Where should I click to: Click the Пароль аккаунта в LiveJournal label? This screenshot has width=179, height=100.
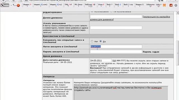click(x=61, y=52)
